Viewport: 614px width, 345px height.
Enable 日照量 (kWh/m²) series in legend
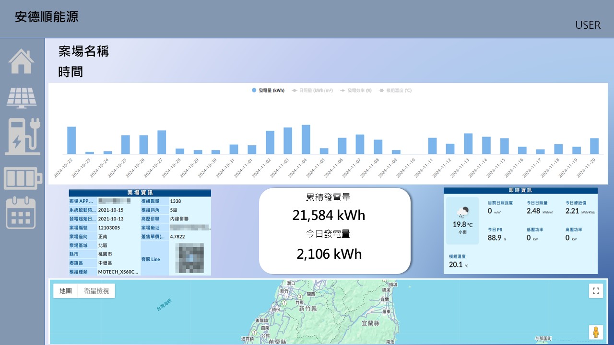tap(312, 90)
